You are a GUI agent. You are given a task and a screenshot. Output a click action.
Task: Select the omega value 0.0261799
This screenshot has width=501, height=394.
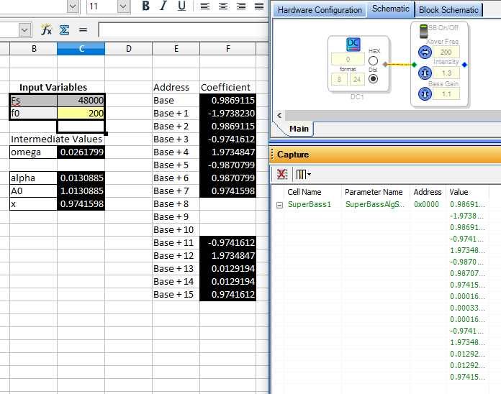tap(81, 152)
